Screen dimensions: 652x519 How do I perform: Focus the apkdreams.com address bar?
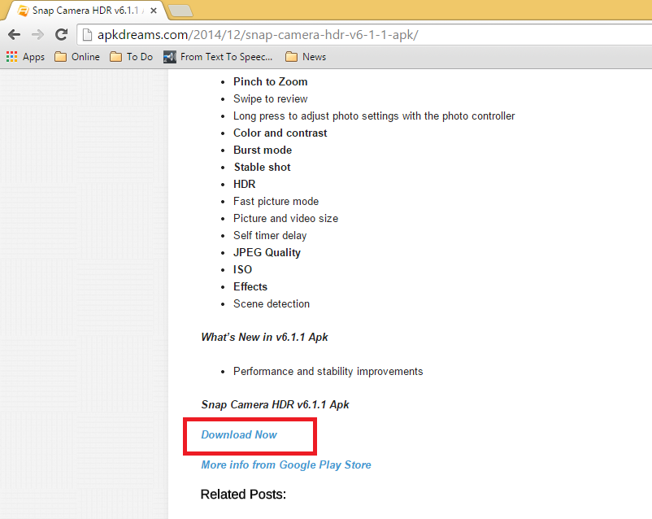click(x=366, y=35)
